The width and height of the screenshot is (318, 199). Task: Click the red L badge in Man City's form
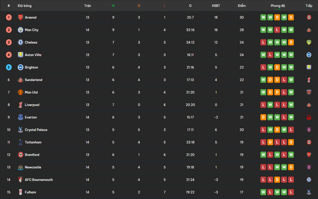point(277,30)
